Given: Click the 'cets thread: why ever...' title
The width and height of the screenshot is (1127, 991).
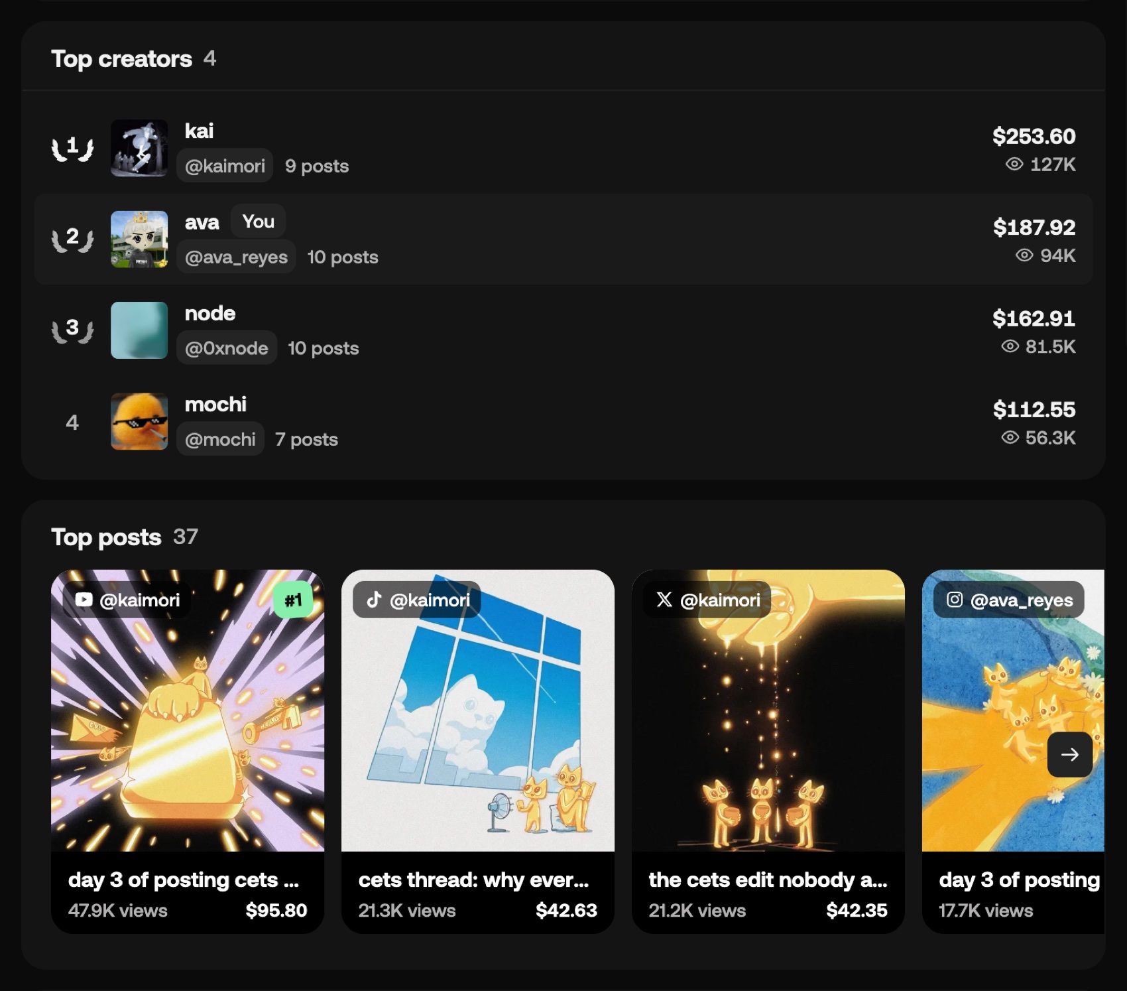Looking at the screenshot, I should (473, 880).
